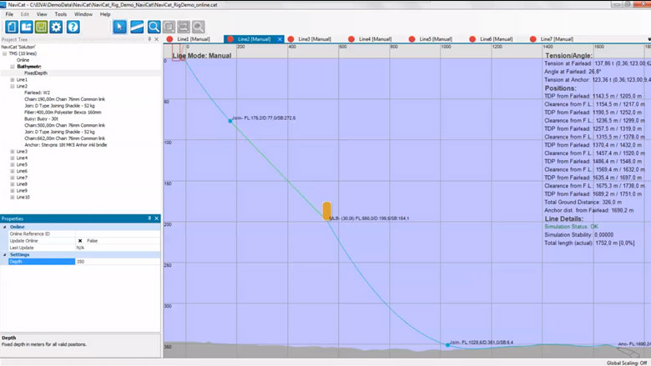Image resolution: width=651 pixels, height=366 pixels.
Task: Click the orange MLB buoy marker
Action: click(x=327, y=210)
